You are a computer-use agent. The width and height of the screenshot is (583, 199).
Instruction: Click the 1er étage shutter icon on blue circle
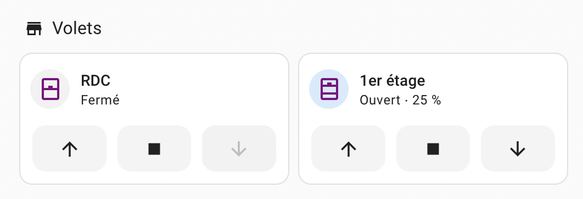pos(329,89)
